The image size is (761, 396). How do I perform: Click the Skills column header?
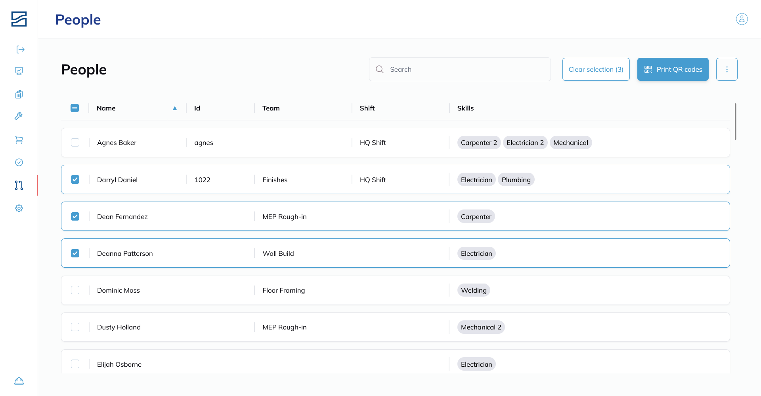(x=465, y=108)
